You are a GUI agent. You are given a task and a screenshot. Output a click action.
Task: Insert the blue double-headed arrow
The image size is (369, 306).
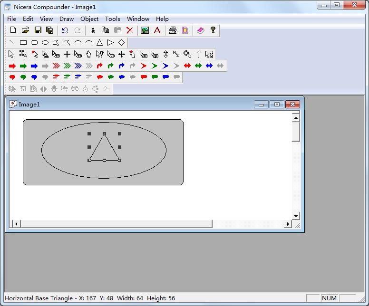(209, 66)
